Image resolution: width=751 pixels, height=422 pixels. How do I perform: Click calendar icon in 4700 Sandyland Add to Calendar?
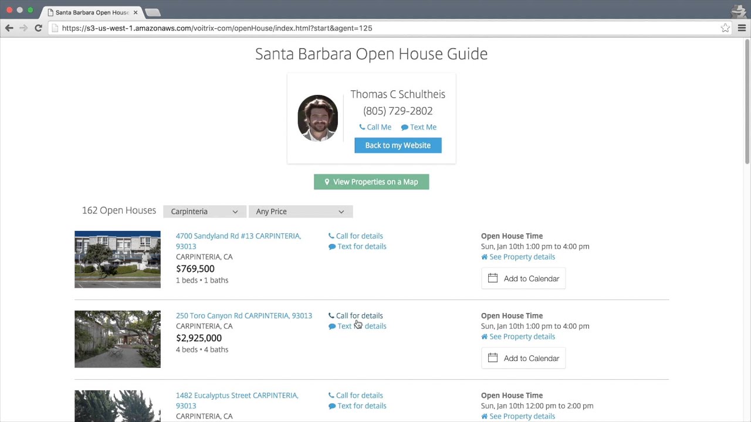[x=493, y=278]
